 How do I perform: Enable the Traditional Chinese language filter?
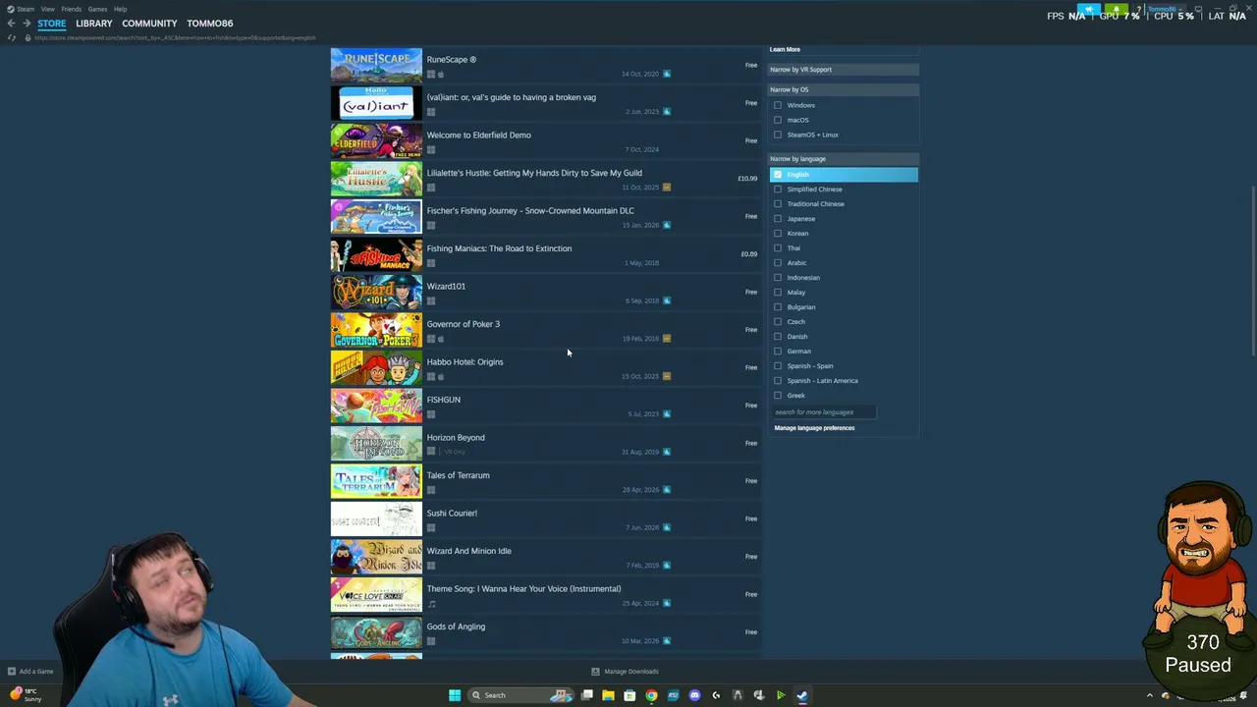tap(778, 204)
